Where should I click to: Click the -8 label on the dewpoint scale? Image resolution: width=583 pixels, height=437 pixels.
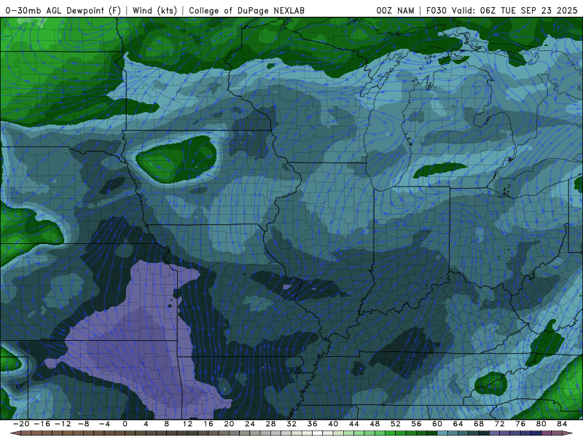(83, 424)
